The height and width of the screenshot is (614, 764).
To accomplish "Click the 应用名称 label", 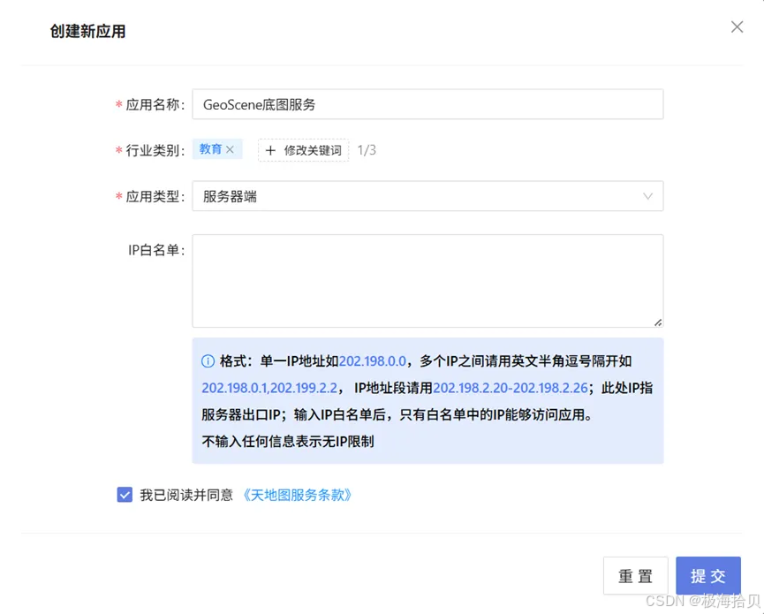I will pyautogui.click(x=153, y=104).
